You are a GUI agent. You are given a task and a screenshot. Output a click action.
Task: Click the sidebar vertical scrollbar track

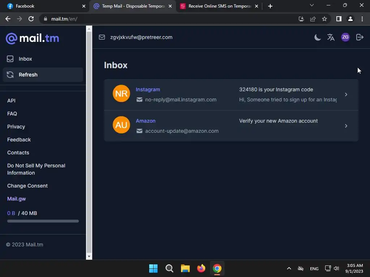(89, 142)
